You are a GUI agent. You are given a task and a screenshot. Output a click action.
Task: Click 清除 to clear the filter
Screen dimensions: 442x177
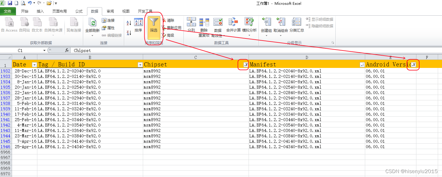pos(168,20)
